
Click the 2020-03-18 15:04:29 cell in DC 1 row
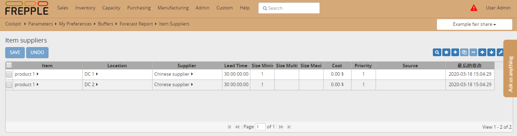[470, 74]
